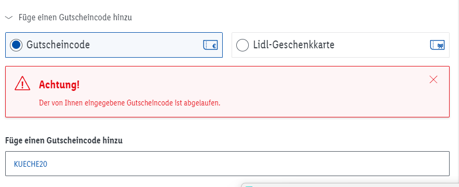The image size is (459, 187).
Task: Click the gift card ribbon icon
Action: [437, 45]
